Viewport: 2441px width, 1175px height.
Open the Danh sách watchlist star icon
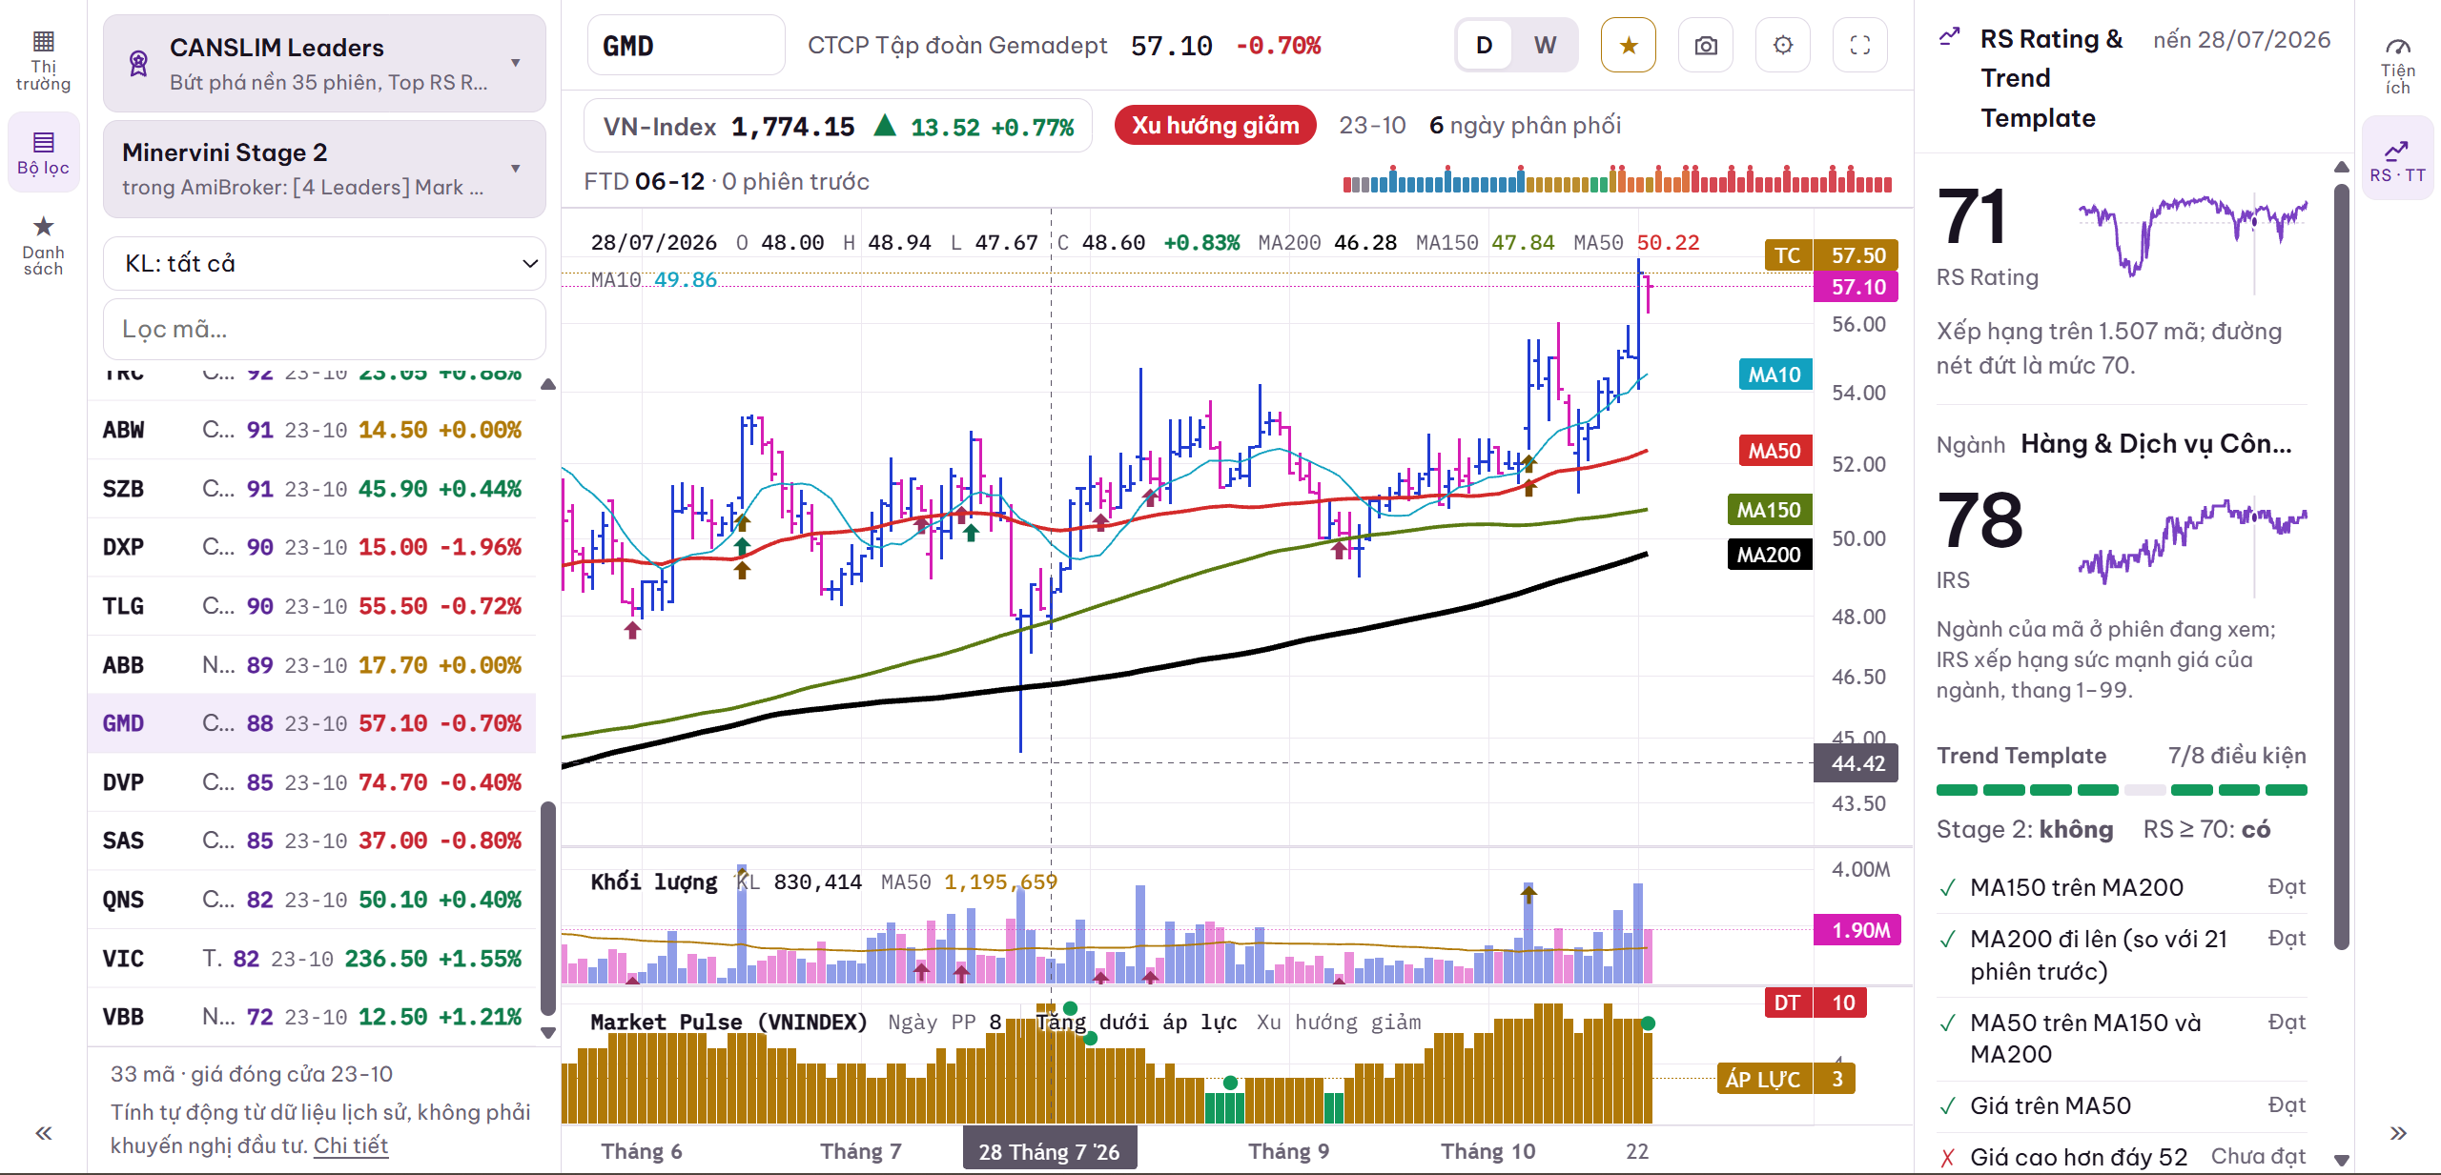coord(43,245)
